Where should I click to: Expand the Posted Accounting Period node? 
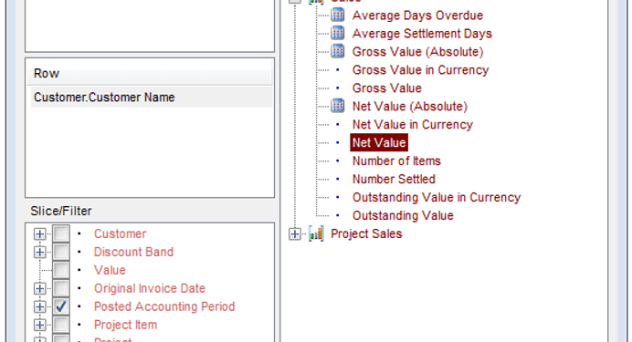[39, 306]
